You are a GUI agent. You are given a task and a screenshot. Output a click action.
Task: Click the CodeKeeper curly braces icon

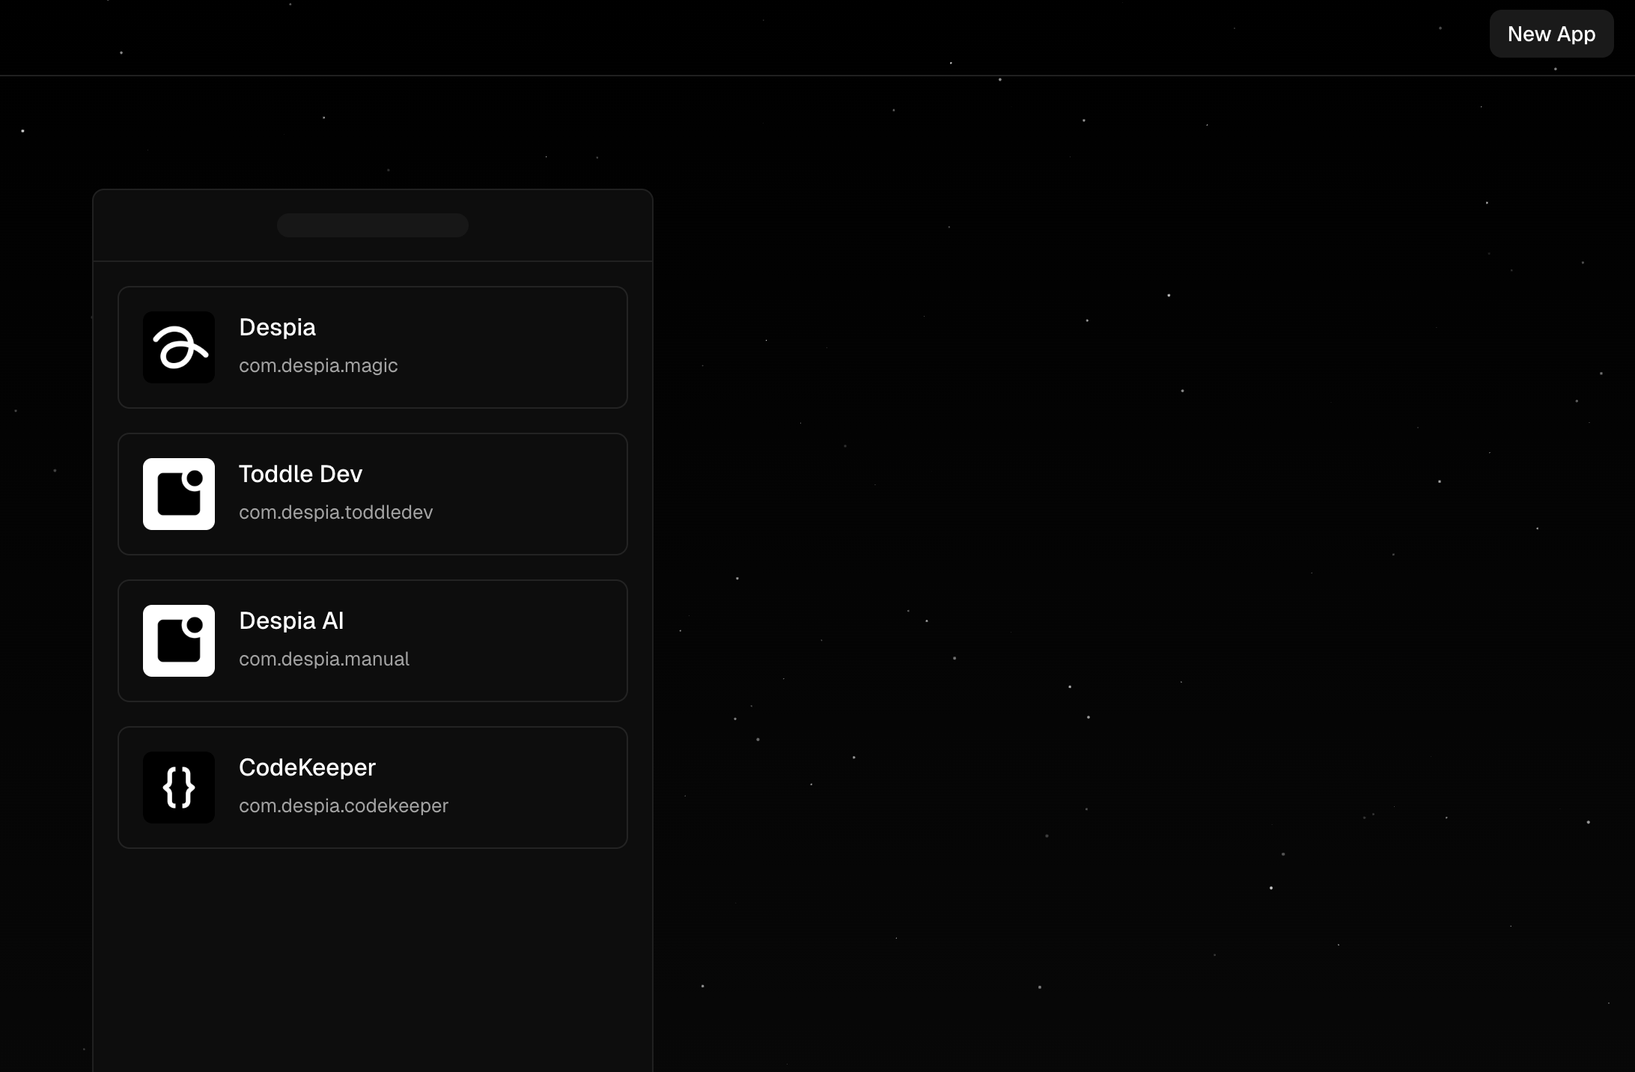pos(178,788)
